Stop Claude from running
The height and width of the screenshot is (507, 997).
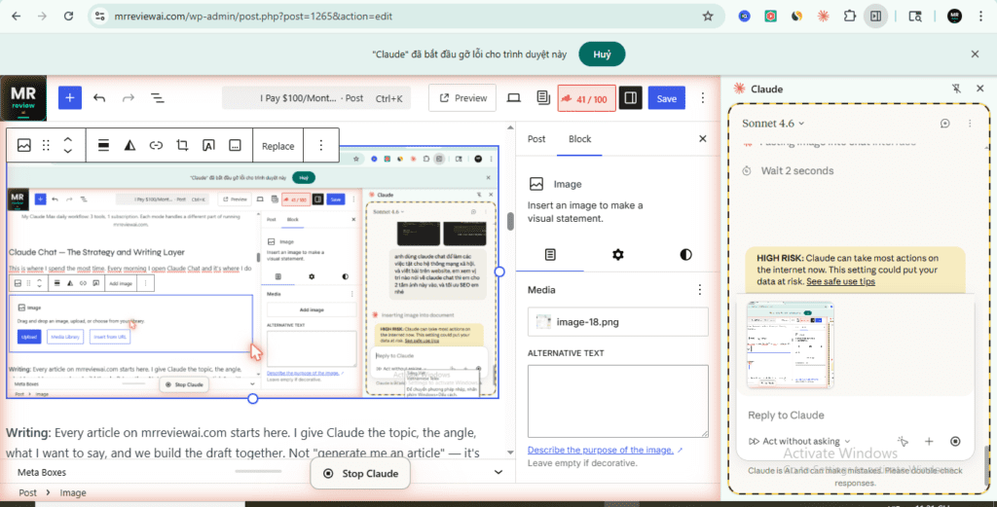point(360,473)
